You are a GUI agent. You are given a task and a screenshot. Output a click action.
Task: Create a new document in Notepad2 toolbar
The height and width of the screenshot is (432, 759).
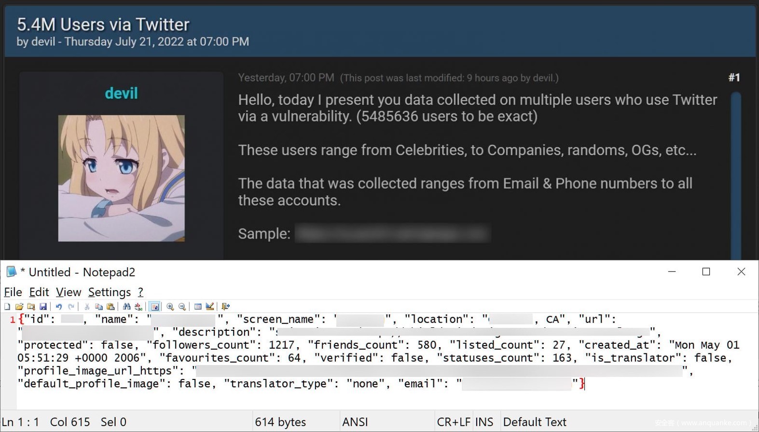pos(7,307)
